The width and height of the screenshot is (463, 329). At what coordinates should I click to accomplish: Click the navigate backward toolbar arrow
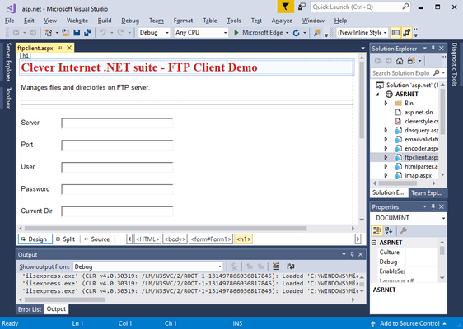pyautogui.click(x=16, y=33)
